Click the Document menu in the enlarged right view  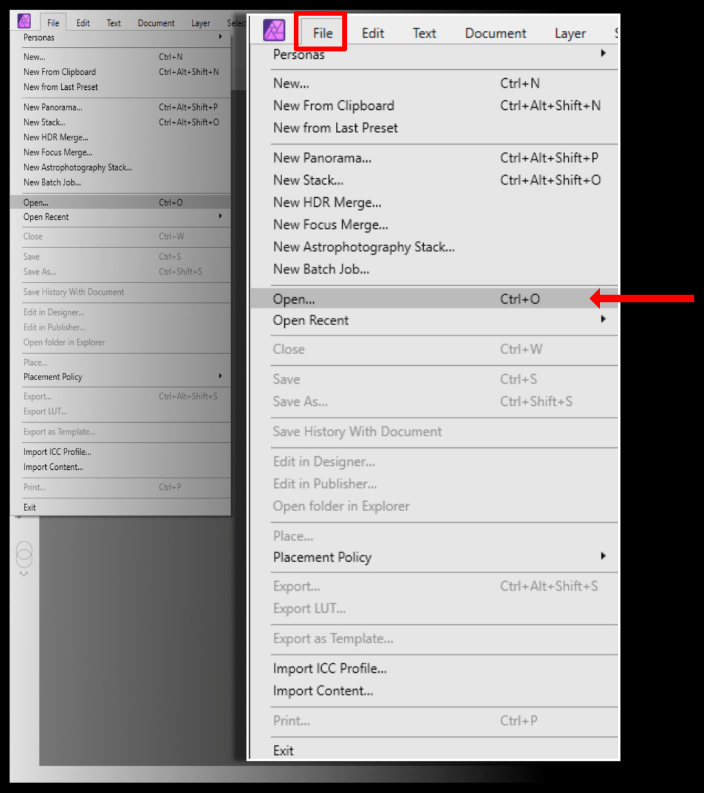495,33
